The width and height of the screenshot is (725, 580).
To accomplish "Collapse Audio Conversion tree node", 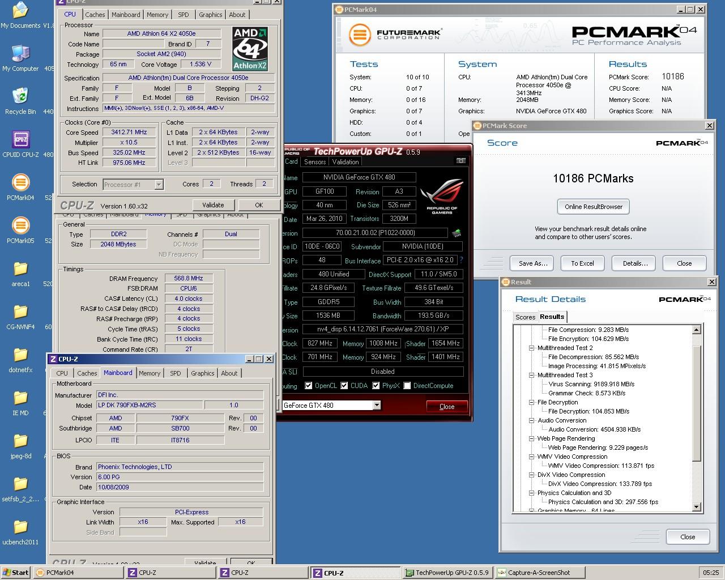I will coord(531,420).
